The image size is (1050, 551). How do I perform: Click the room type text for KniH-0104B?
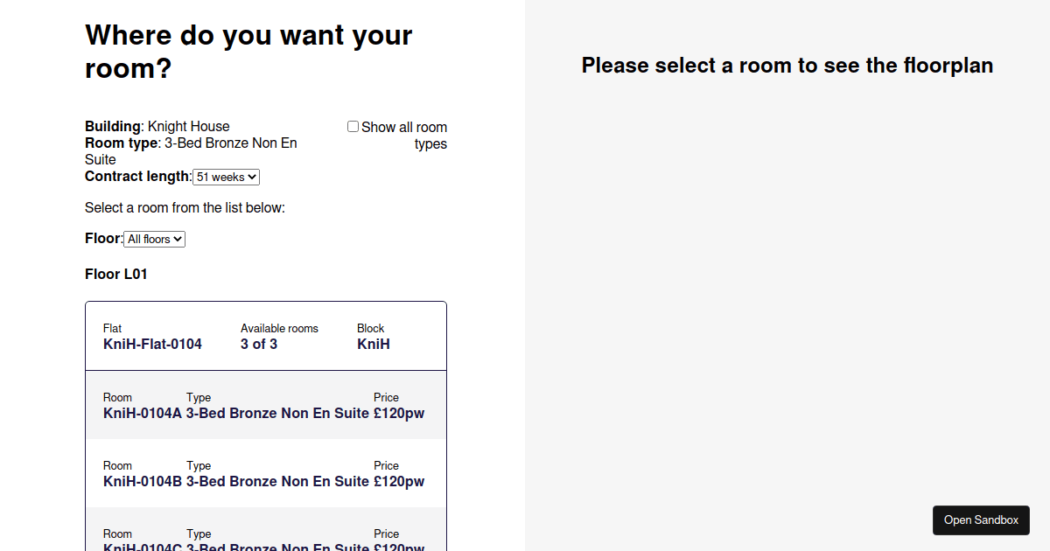click(277, 481)
